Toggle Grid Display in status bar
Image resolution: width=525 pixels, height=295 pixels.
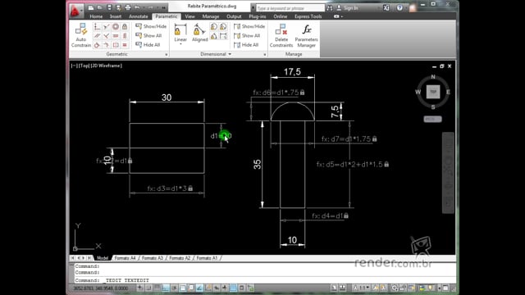[x=157, y=288]
